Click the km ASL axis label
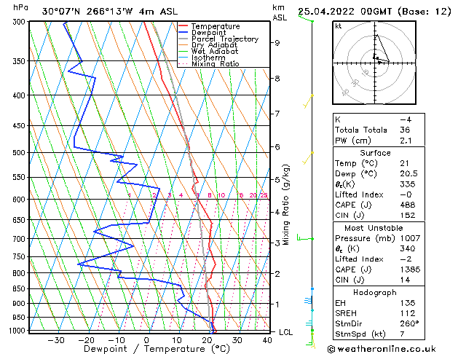458x354 pixels. point(280,12)
